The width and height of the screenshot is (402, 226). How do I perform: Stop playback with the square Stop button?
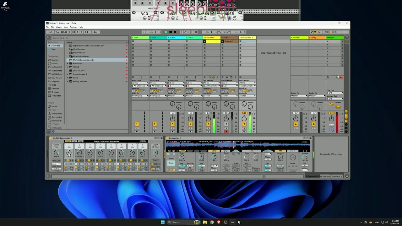pos(171,32)
